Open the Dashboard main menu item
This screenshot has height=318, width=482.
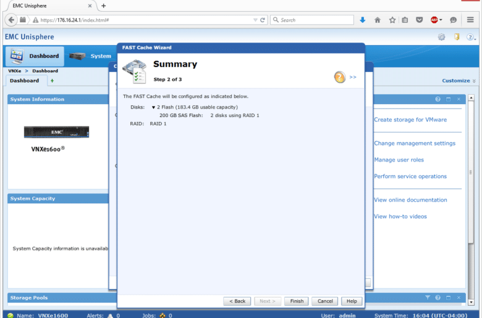click(35, 56)
